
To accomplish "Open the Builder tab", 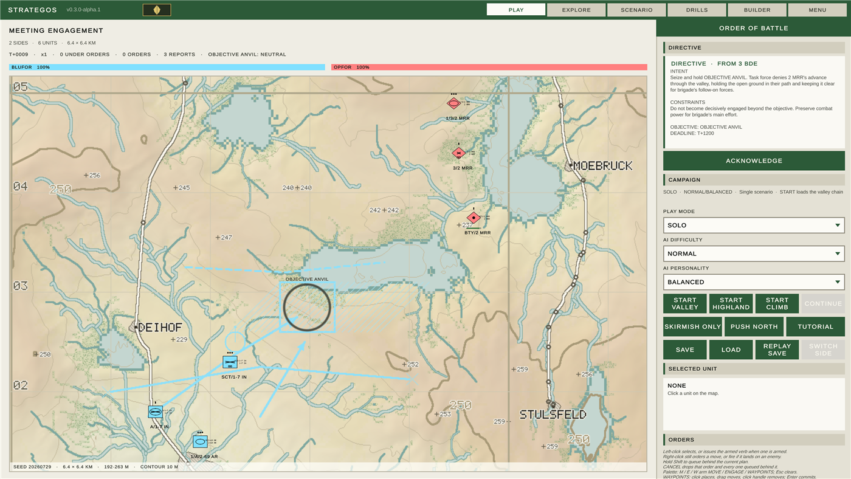I will [757, 10].
